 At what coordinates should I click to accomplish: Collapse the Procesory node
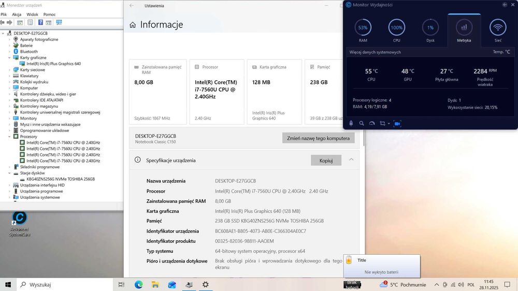(9, 136)
